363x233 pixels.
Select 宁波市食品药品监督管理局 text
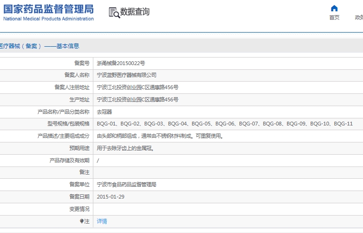coord(126,184)
